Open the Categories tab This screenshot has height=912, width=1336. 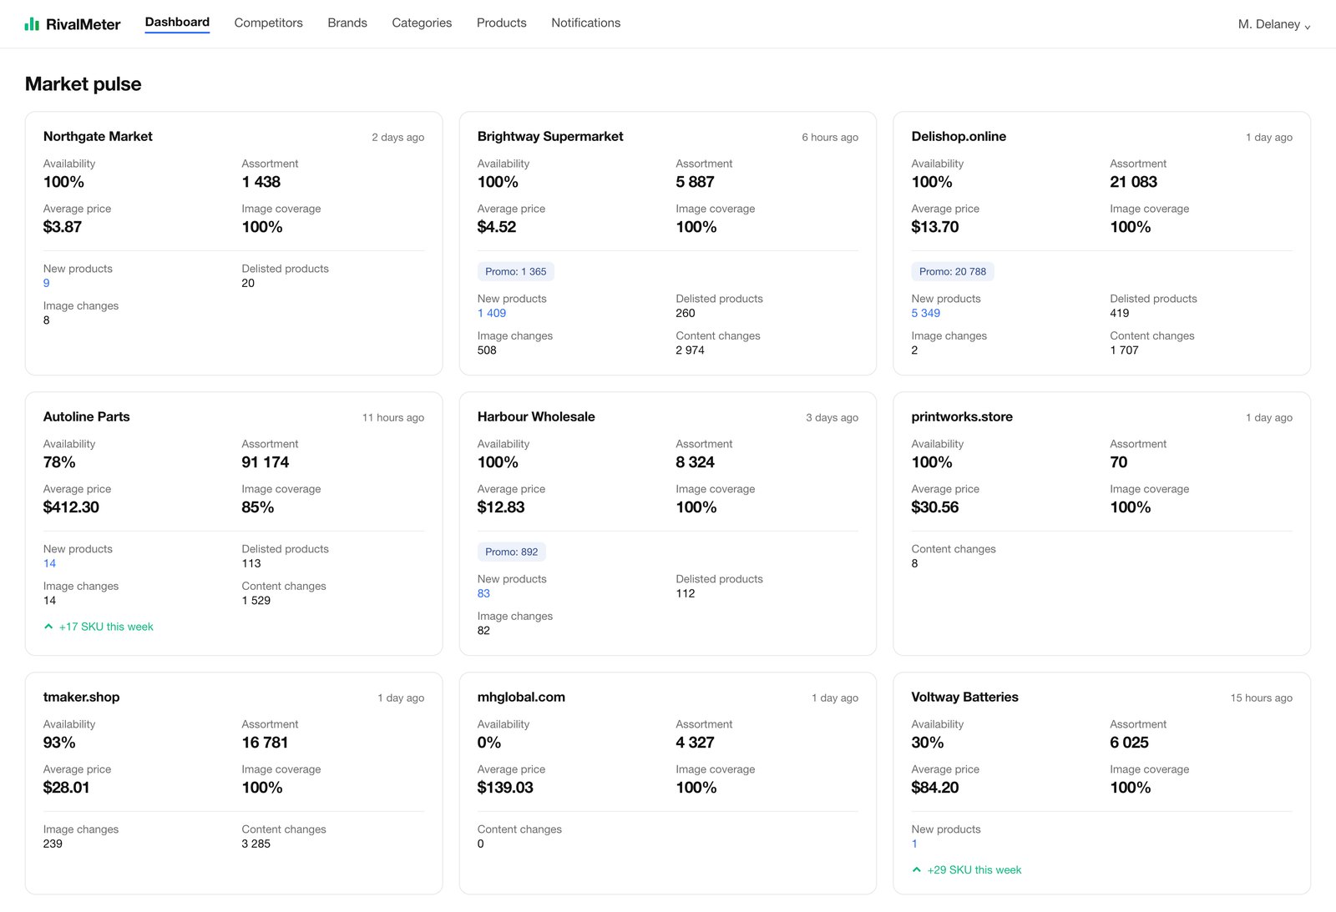422,23
